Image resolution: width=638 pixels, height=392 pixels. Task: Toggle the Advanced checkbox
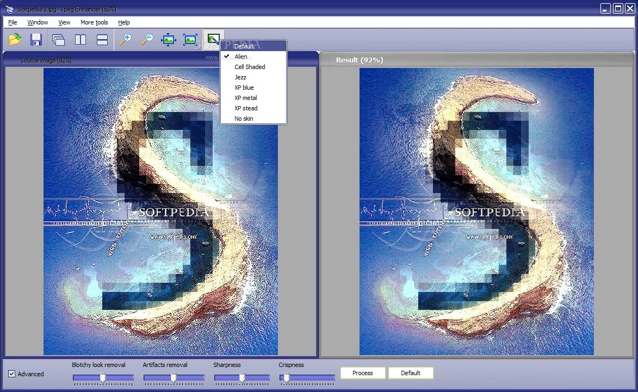pyautogui.click(x=12, y=374)
